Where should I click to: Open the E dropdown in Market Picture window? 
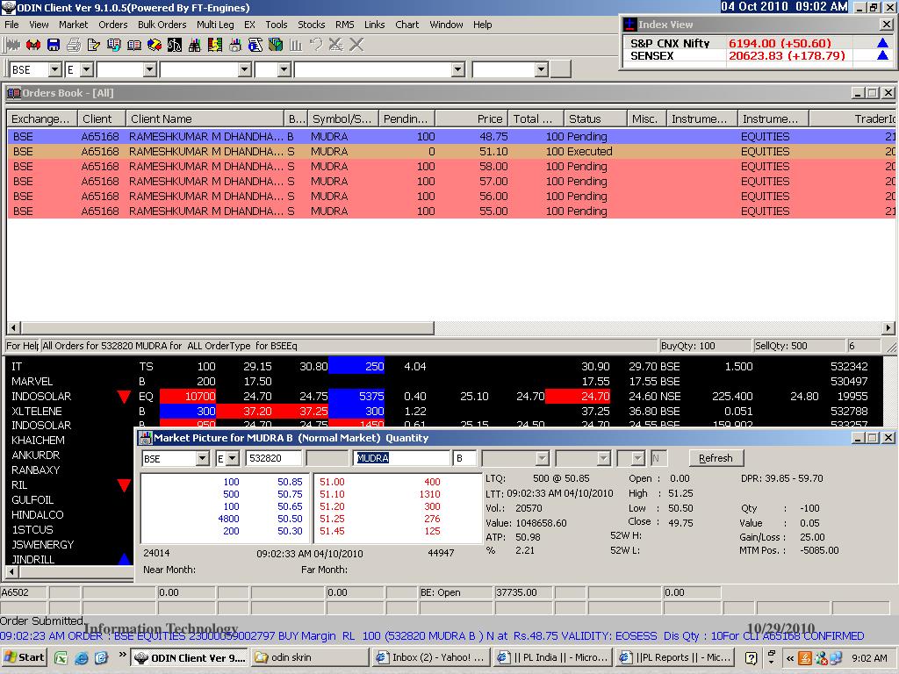(232, 458)
